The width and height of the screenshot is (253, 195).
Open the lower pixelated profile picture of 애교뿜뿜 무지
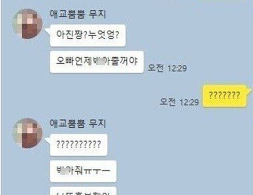point(28,133)
